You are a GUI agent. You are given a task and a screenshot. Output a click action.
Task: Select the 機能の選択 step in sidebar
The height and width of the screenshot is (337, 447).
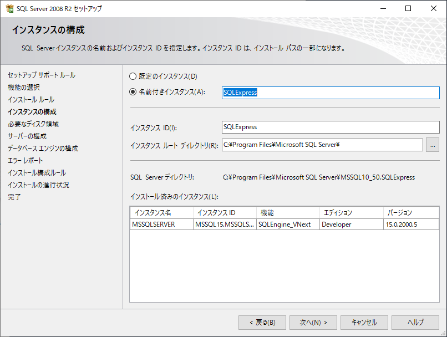coord(24,88)
